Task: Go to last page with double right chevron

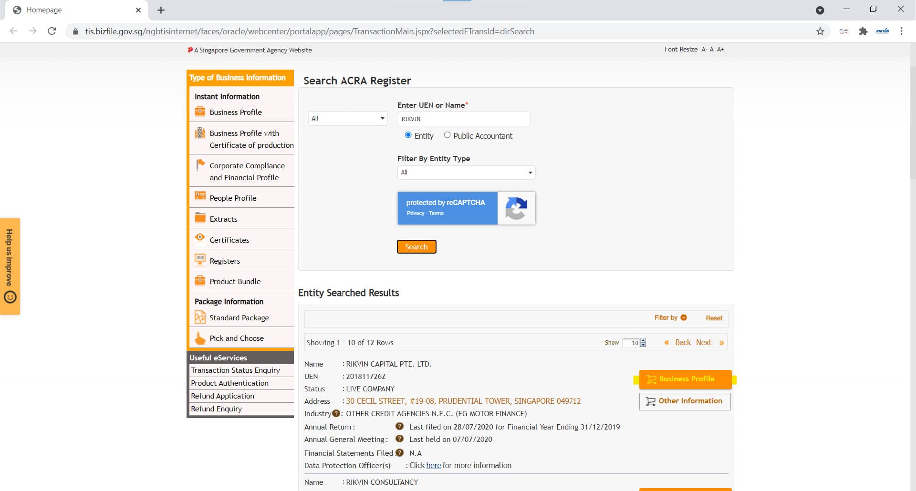Action: point(721,343)
